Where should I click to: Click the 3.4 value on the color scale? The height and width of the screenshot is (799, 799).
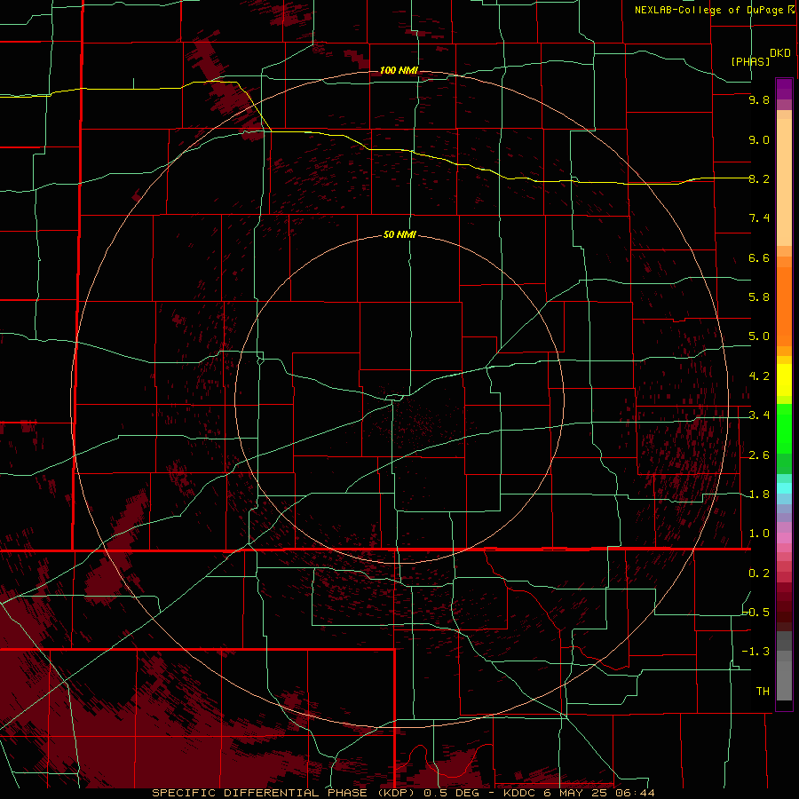[759, 415]
